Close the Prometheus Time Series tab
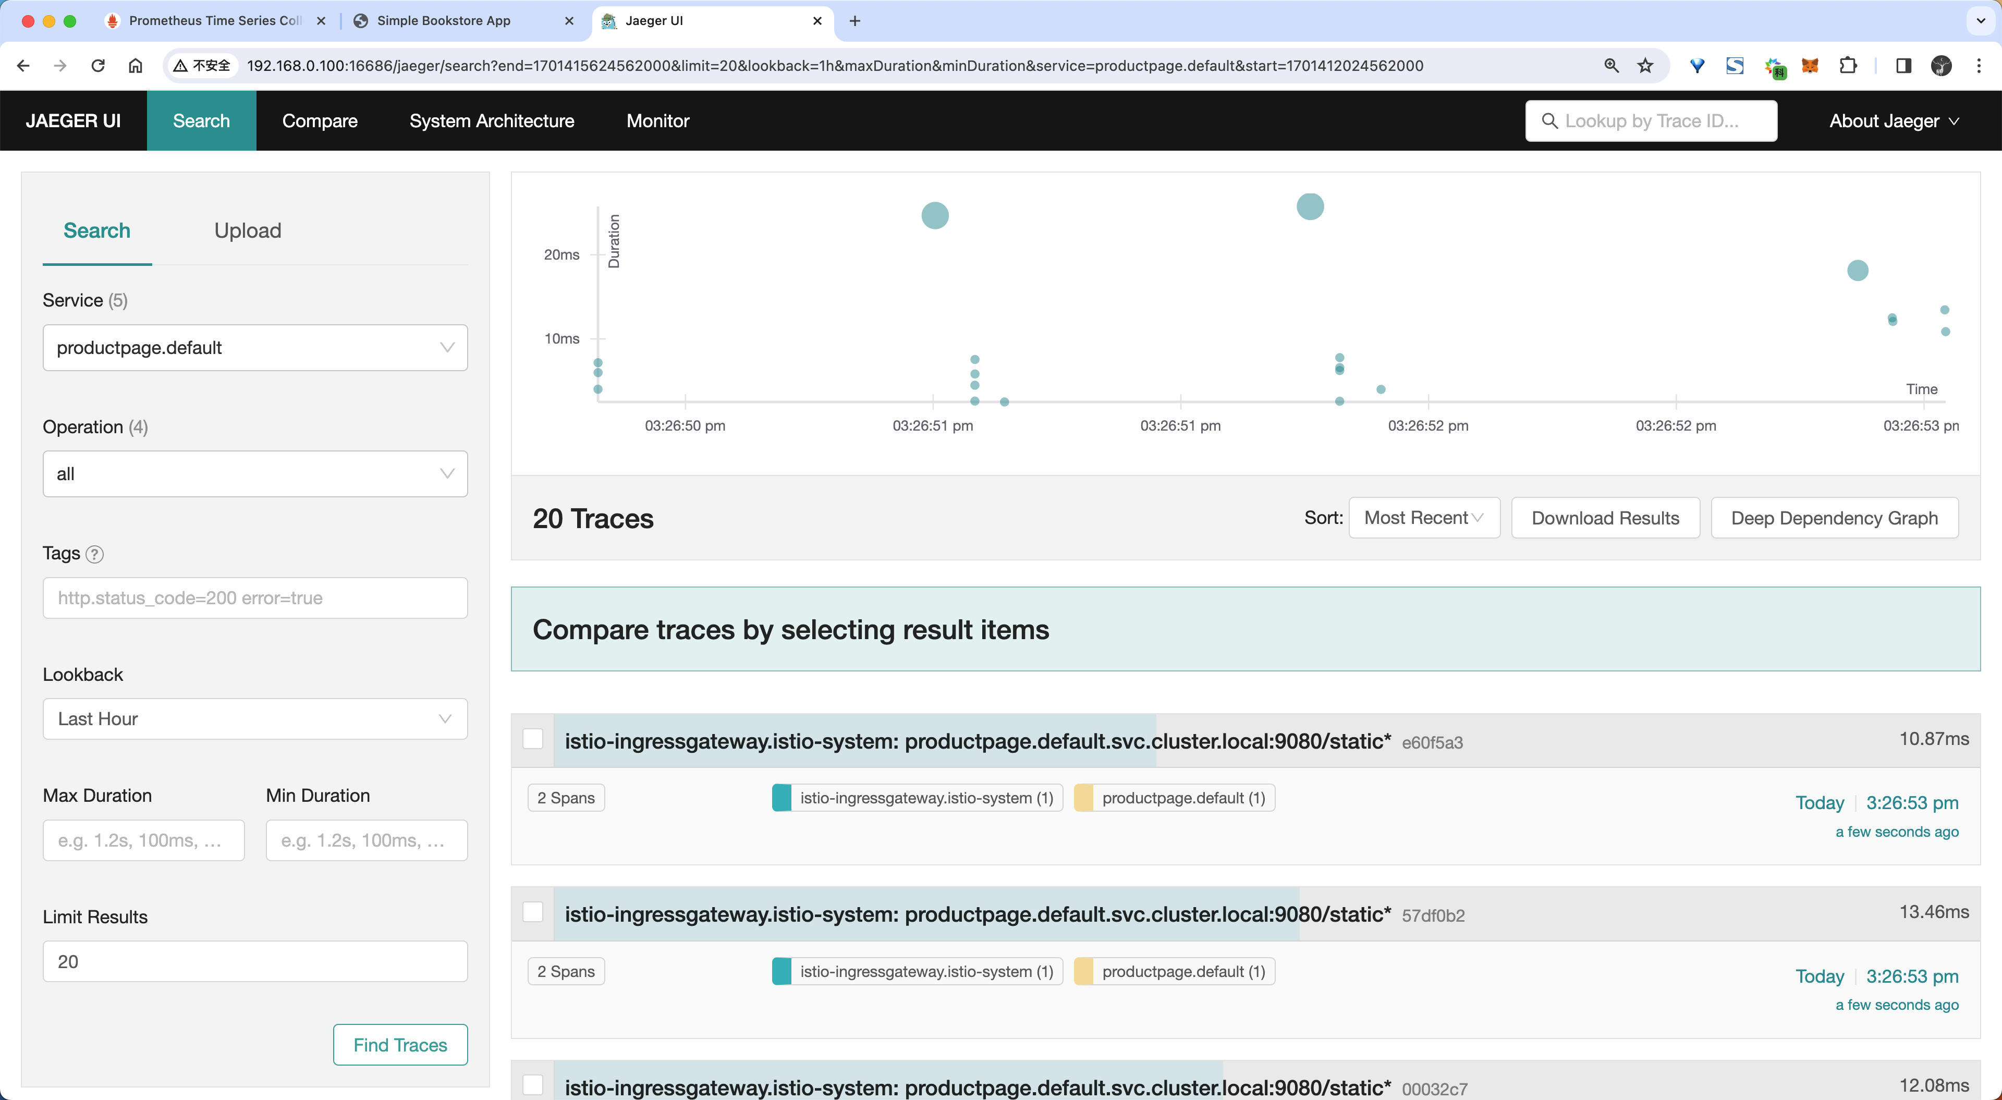2002x1100 pixels. (321, 21)
